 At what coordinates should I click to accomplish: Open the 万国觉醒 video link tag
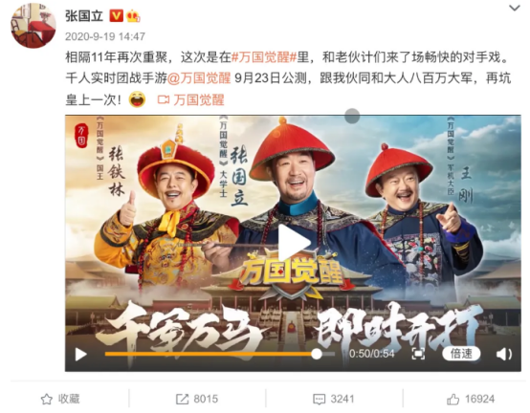[x=191, y=100]
